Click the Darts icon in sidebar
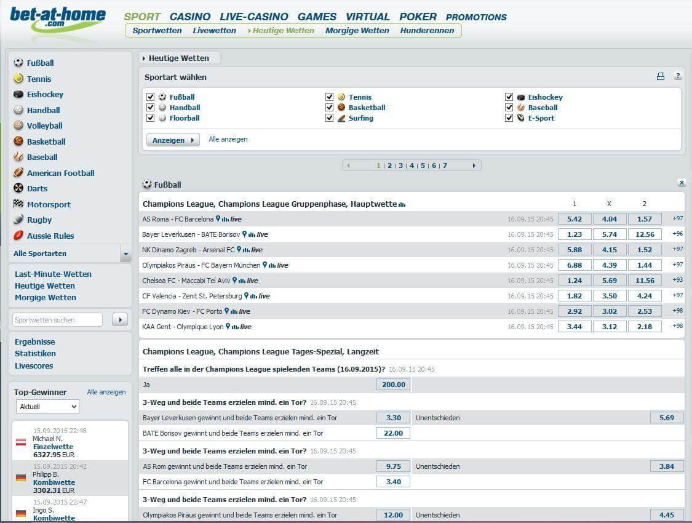Image resolution: width=692 pixels, height=523 pixels. click(x=18, y=188)
